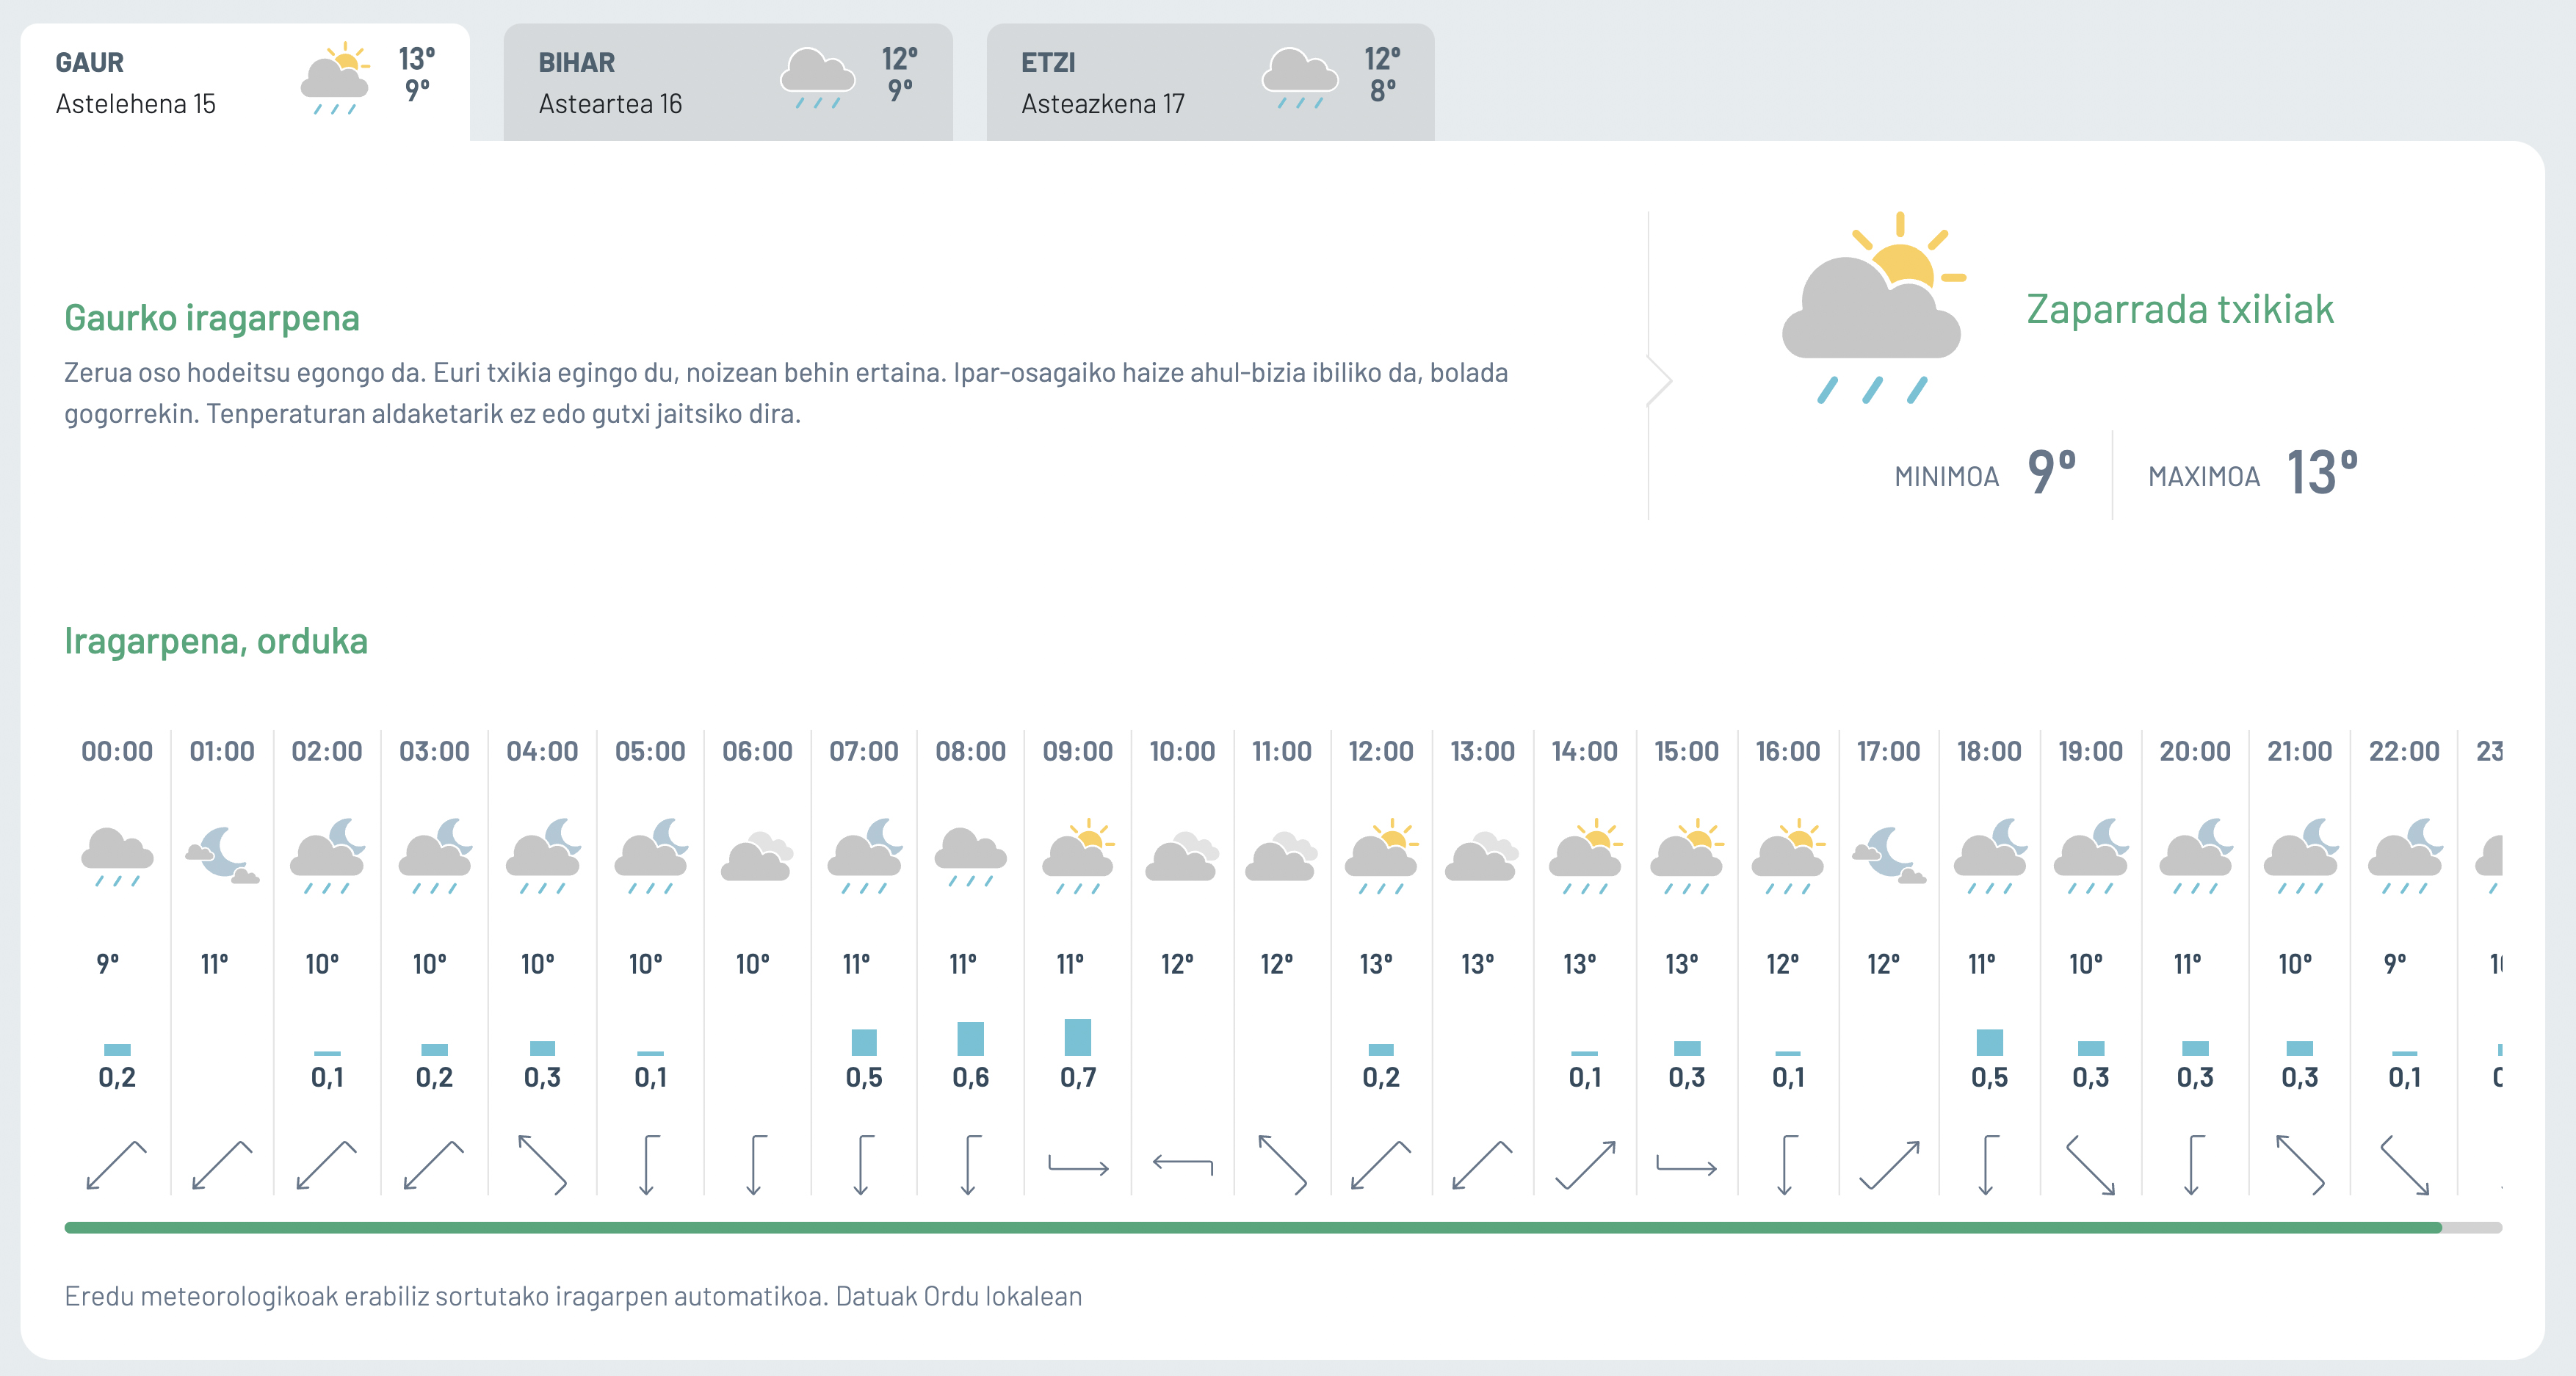Click the wind direction arrow at 19:00
This screenshot has height=1376, width=2576.
(x=2091, y=1165)
